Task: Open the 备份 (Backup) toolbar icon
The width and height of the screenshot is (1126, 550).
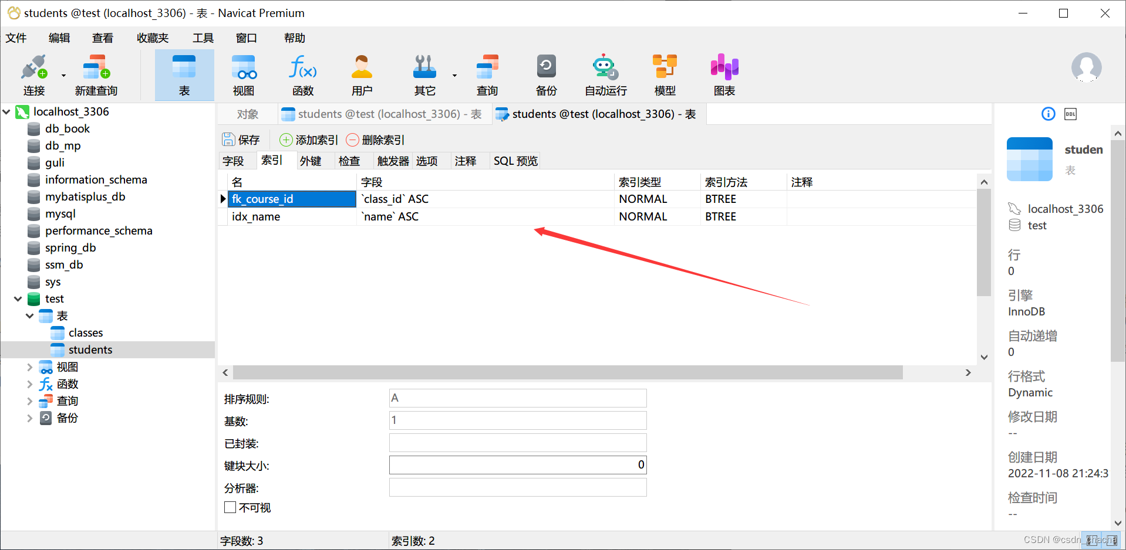Action: 545,73
